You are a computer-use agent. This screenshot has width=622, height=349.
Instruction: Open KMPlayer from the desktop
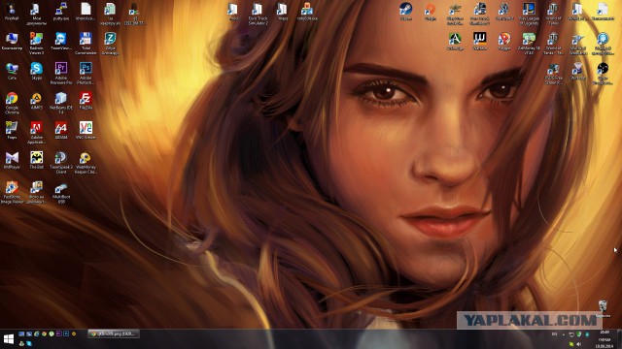coord(12,160)
